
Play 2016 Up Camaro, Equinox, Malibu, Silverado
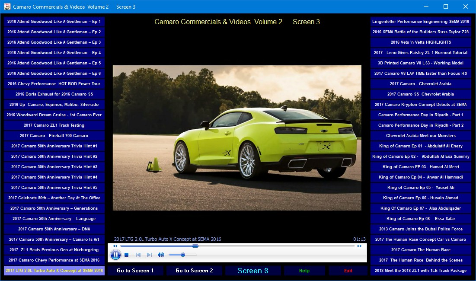coord(54,104)
